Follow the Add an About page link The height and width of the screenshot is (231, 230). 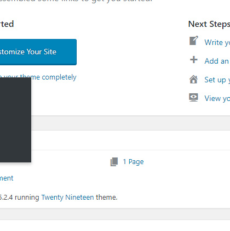[217, 61]
